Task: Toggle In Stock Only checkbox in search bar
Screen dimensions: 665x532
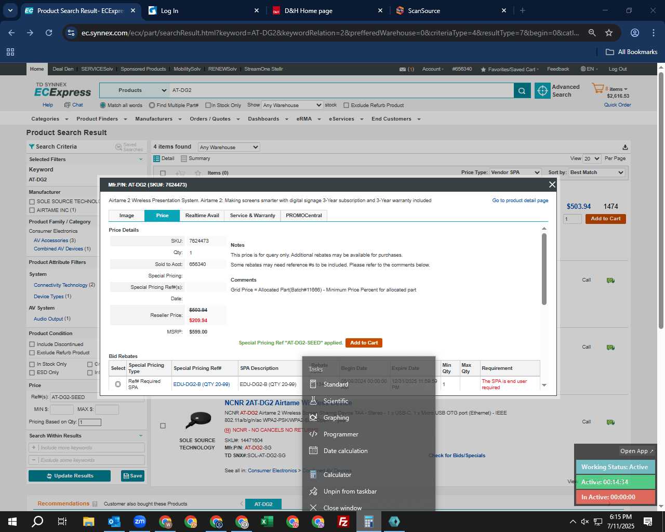Action: coord(208,105)
